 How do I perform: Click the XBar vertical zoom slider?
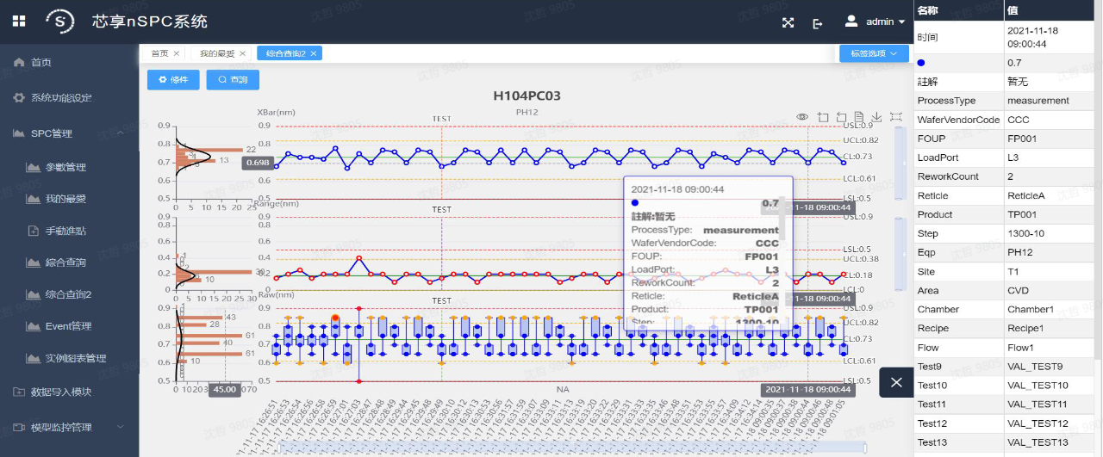[x=900, y=162]
